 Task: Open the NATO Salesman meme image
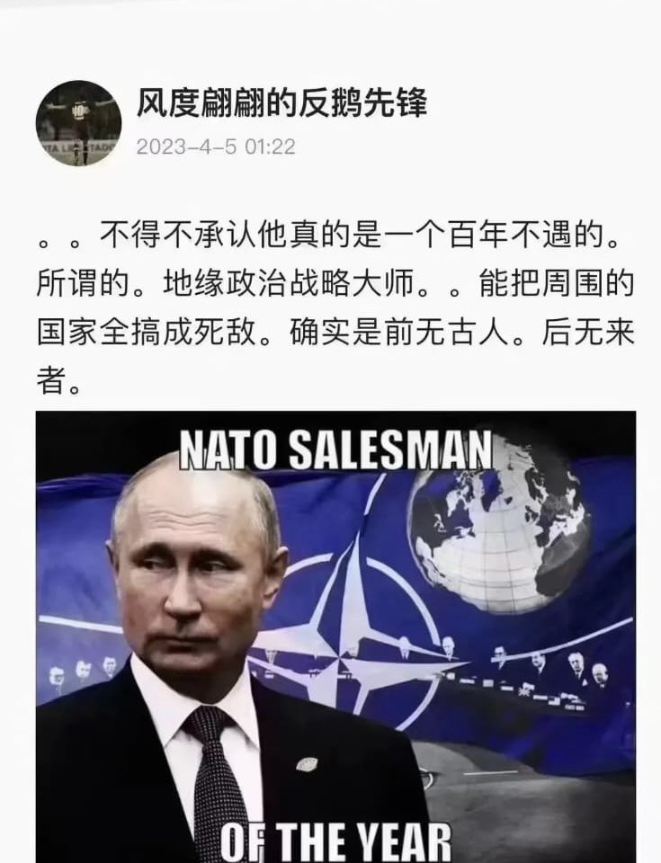tap(336, 636)
